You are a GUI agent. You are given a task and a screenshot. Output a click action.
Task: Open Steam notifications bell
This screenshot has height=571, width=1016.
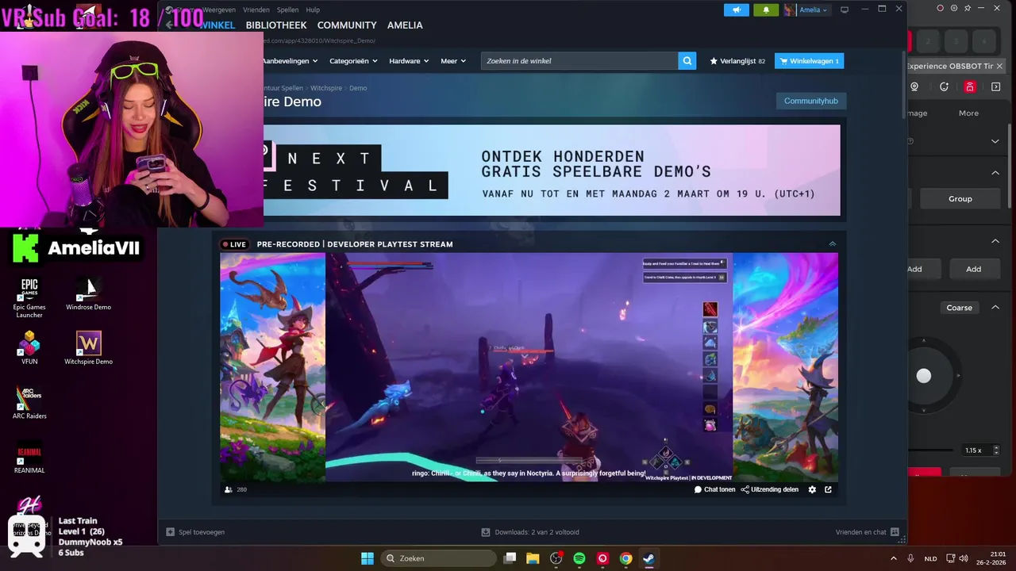(766, 10)
